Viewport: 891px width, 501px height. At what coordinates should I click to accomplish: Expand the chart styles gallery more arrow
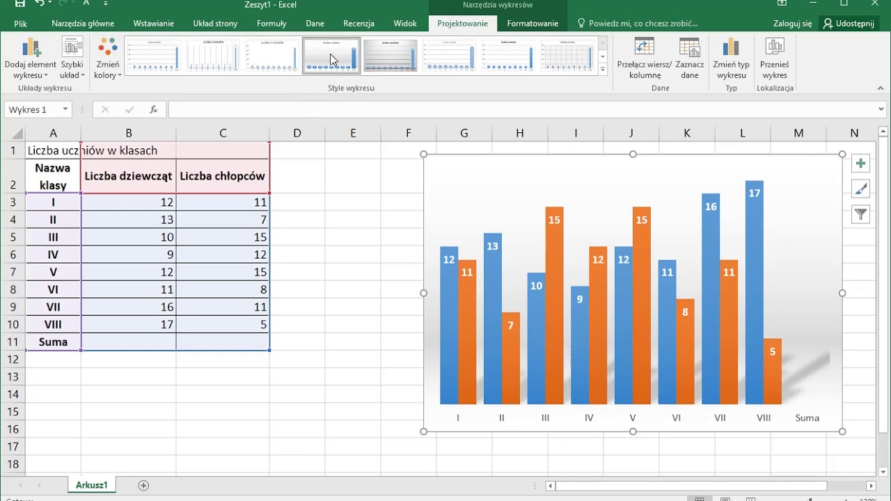pyautogui.click(x=603, y=68)
